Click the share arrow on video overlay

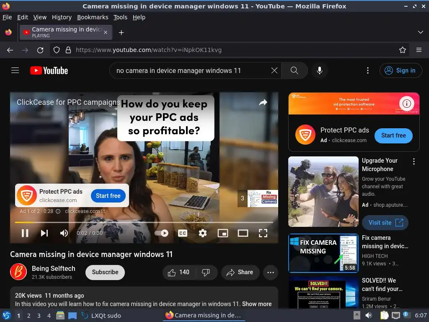point(263,102)
